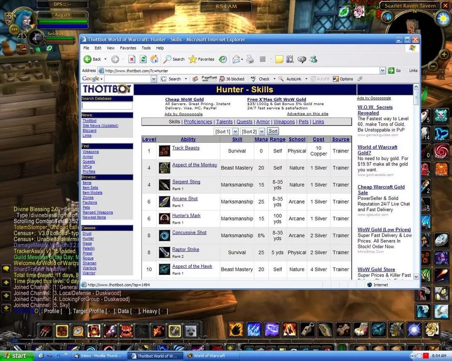452x361 pixels.
Task: Zoom in the WoW minimap plus button
Action: (444, 54)
